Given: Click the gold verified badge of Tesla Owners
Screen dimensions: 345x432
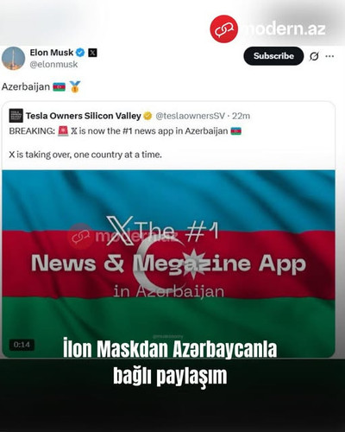Looking at the screenshot, I should coord(147,116).
